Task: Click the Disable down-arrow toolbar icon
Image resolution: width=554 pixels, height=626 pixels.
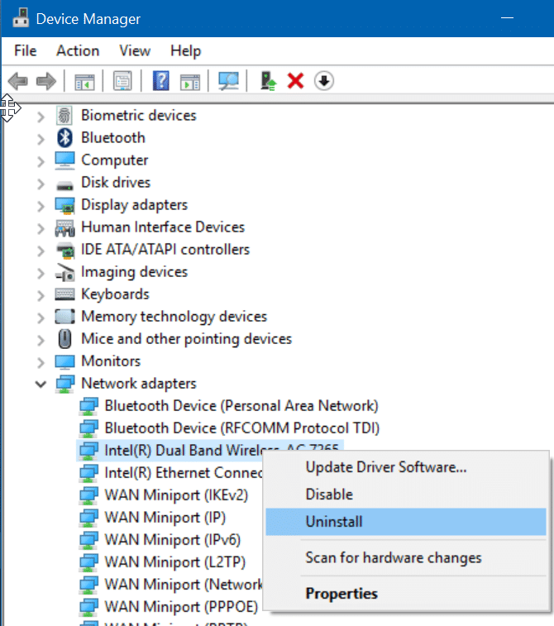Action: tap(323, 81)
